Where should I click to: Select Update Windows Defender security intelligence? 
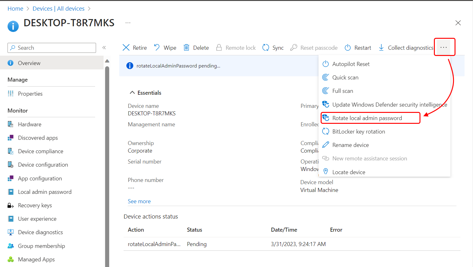point(384,104)
